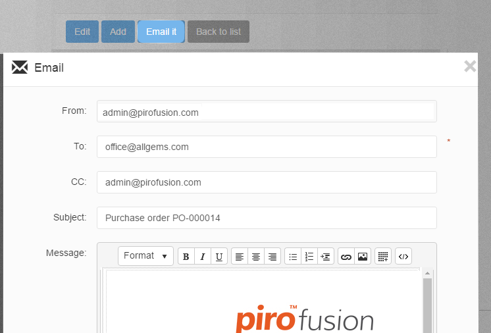Insert a bulleted list
Viewport: 491px width, 333px height.
coord(293,256)
